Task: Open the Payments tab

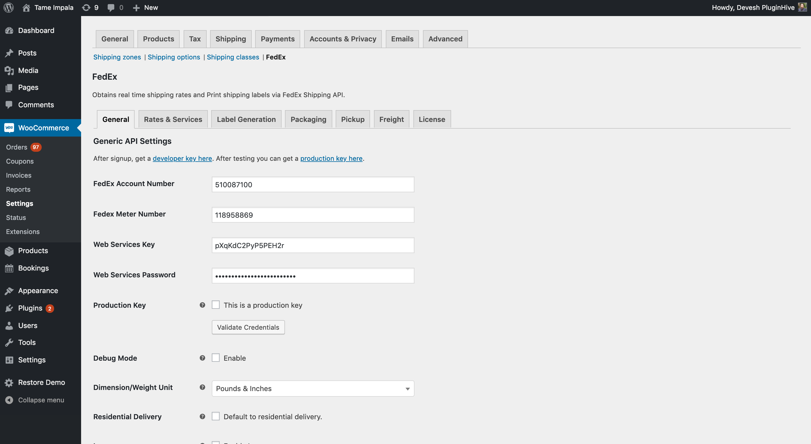Action: point(278,39)
